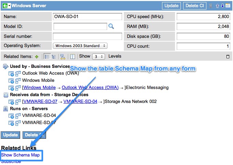Collapse the Related Items section

pyautogui.click(x=228, y=57)
